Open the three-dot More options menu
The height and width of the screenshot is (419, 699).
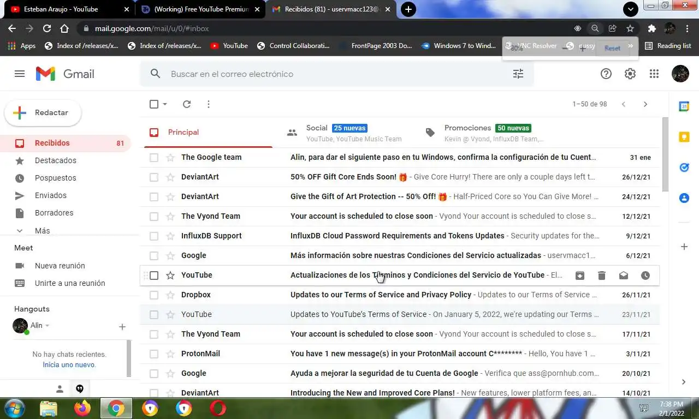209,104
